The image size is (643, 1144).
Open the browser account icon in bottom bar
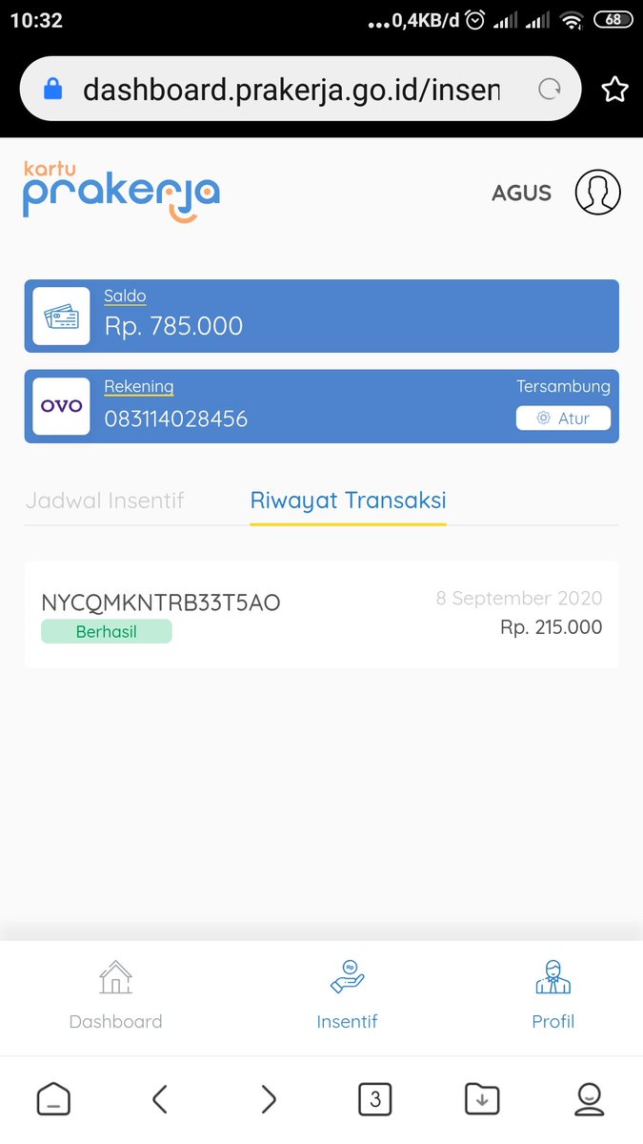(590, 1099)
